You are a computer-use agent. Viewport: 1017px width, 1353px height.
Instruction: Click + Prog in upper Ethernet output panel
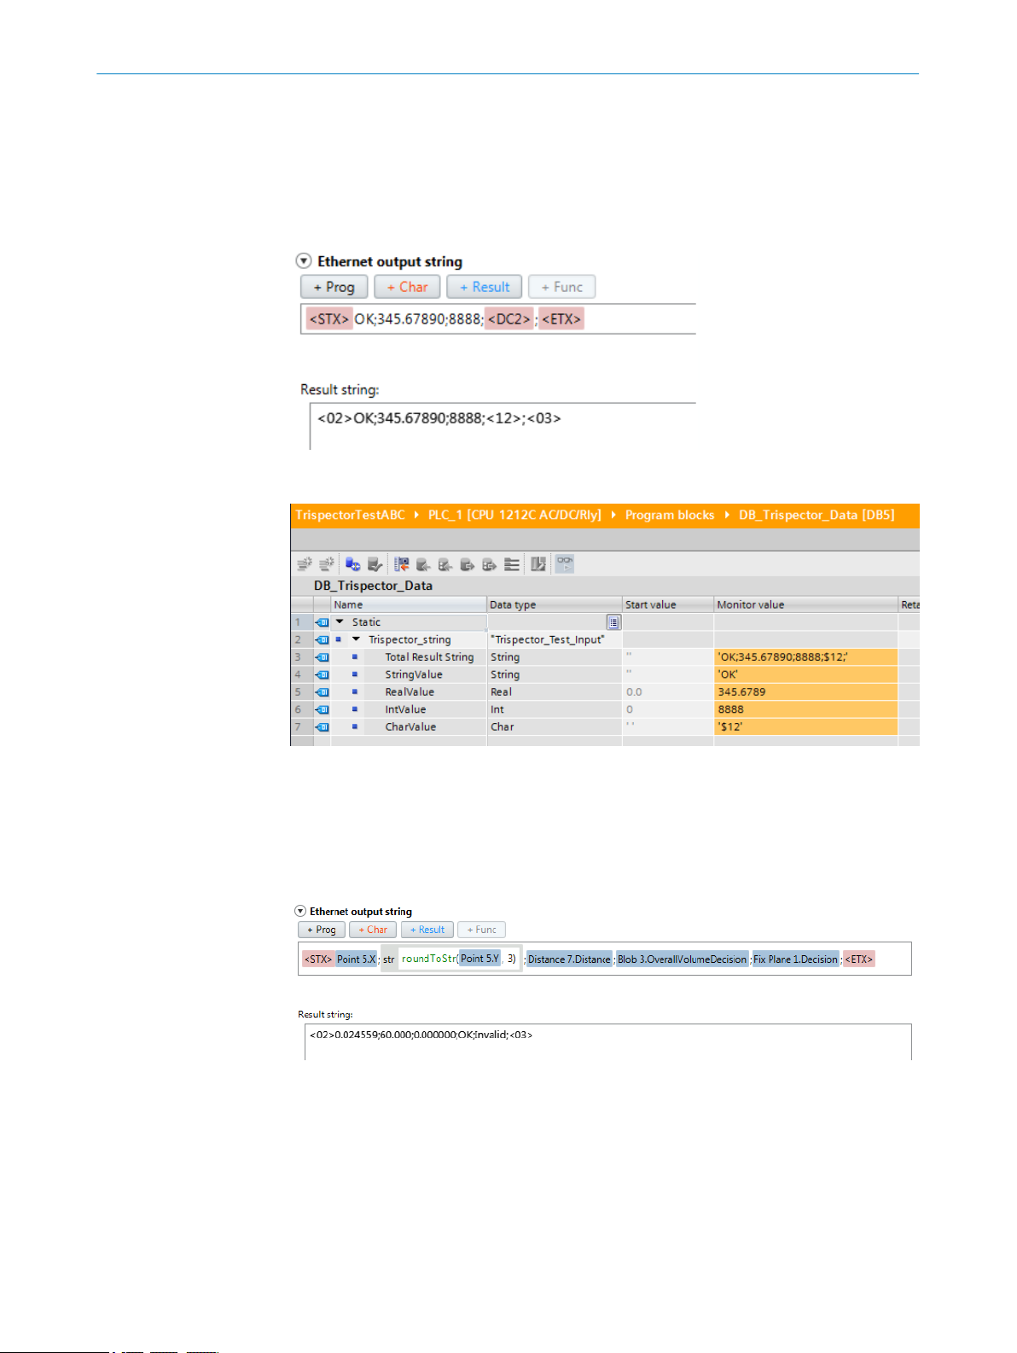pos(334,287)
